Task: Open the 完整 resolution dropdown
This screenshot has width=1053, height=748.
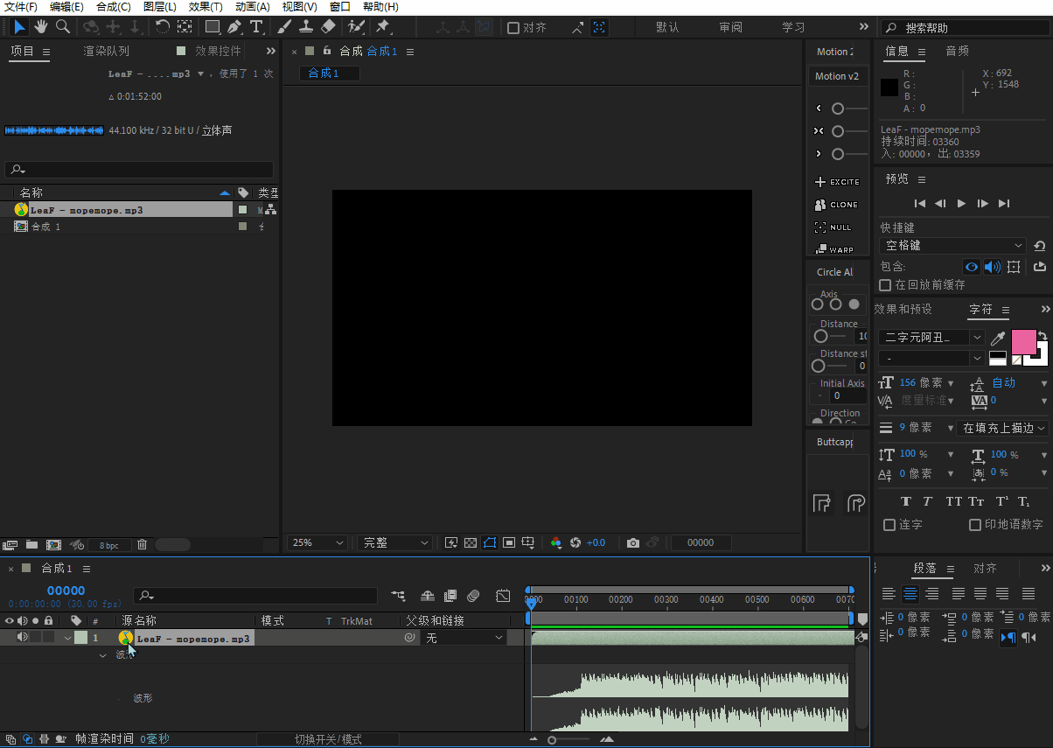Action: tap(395, 542)
